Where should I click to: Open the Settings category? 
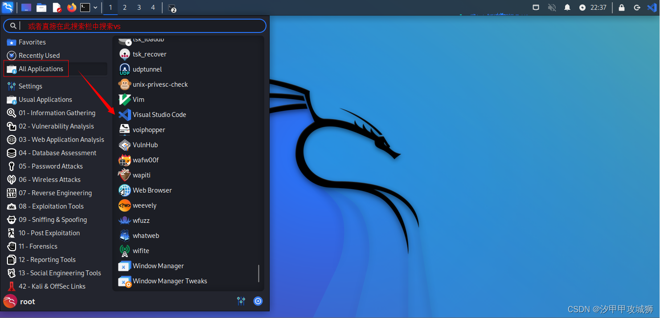57,86
